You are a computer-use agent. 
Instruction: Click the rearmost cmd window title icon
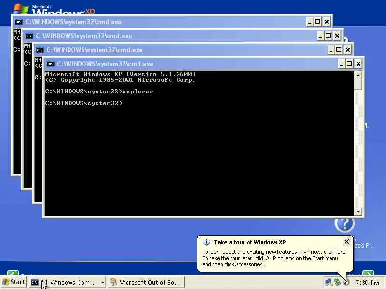pos(18,22)
